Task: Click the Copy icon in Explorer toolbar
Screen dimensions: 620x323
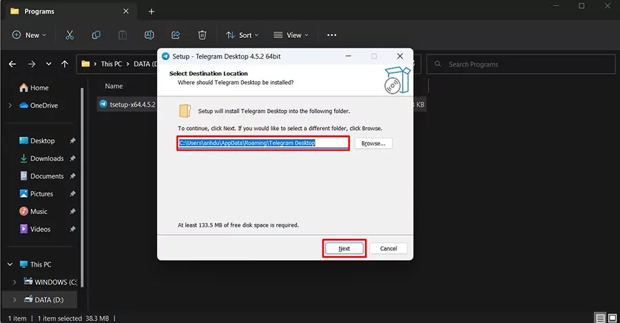Action: click(96, 35)
